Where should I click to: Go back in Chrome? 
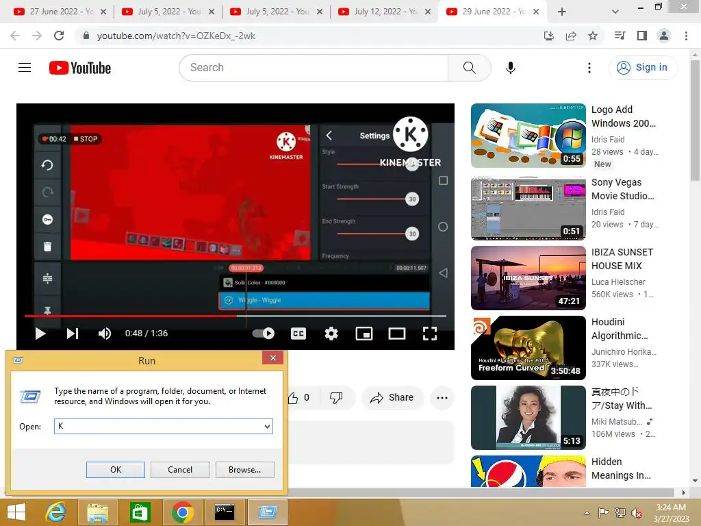click(15, 36)
